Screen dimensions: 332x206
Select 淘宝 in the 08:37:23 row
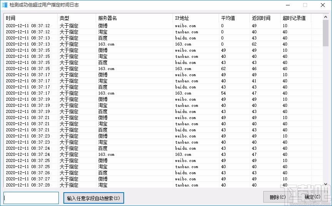103,142
